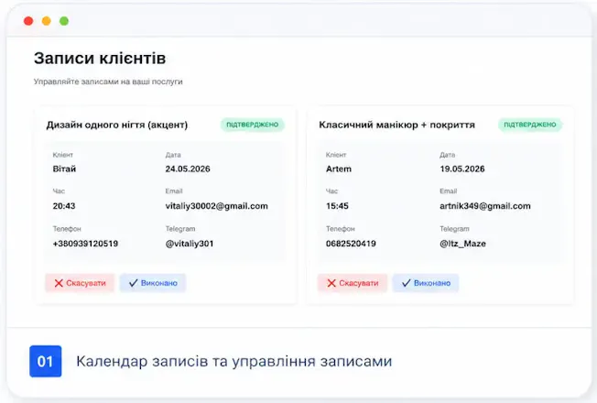Click the green maximize window dot
Screen dimensions: 597x403
pos(64,21)
